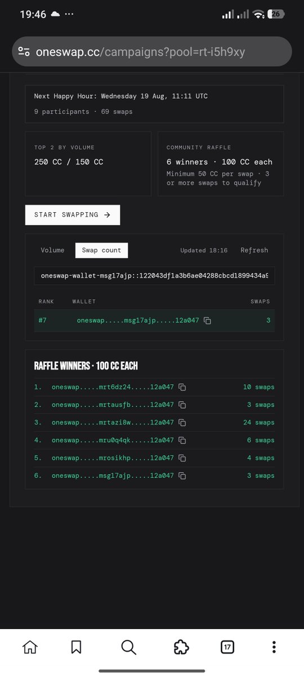Click the RANK column header
Screen dimensions: 304x677
pyautogui.click(x=46, y=302)
